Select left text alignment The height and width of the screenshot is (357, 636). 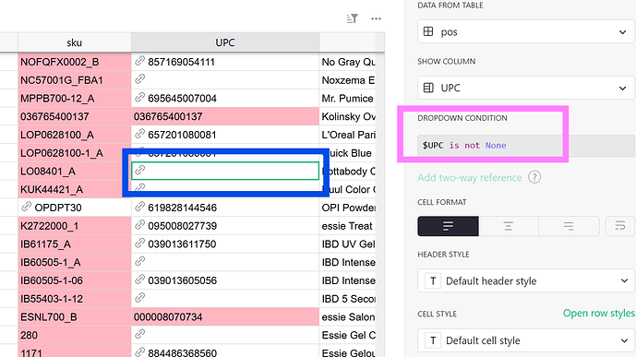pyautogui.click(x=448, y=226)
